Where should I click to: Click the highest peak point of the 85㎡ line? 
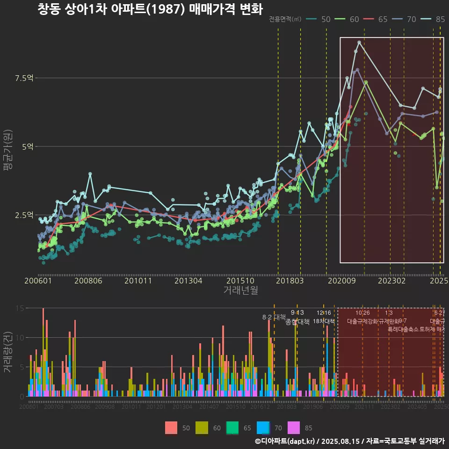pos(359,43)
